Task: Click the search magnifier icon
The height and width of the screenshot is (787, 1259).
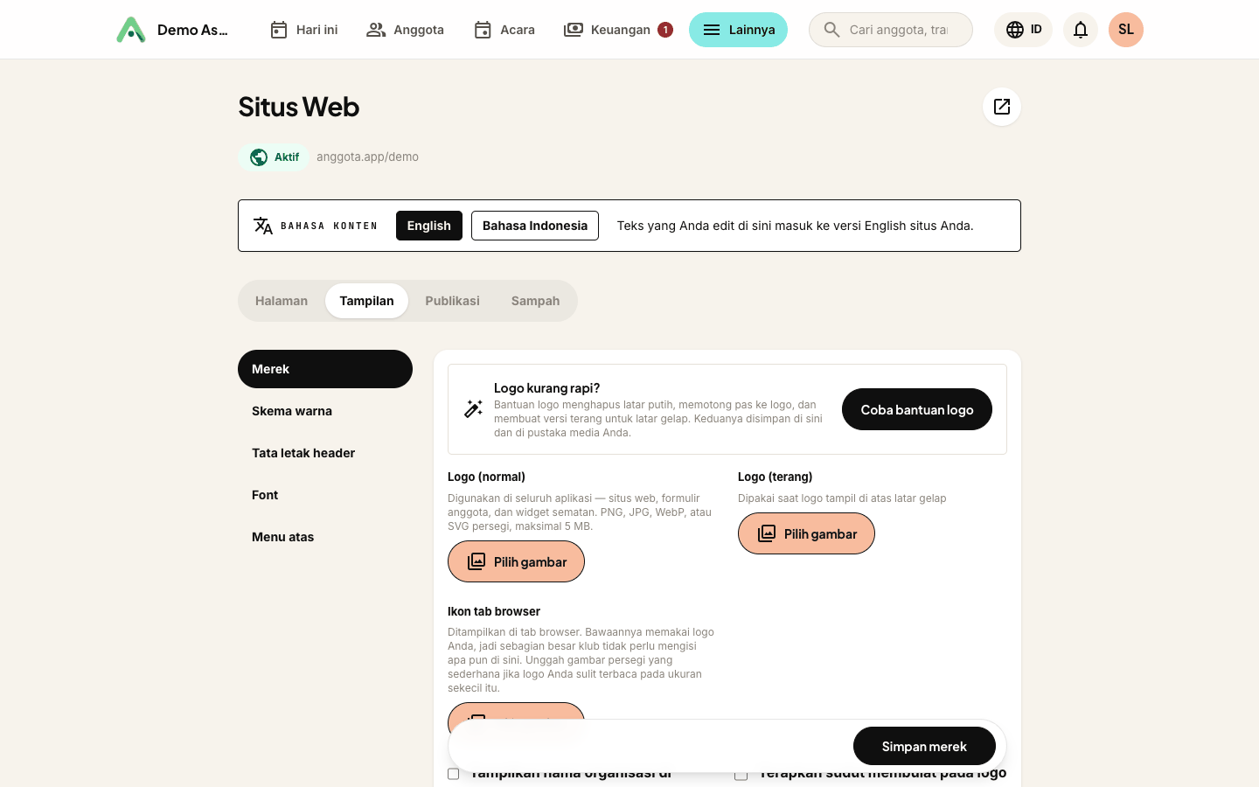Action: (832, 30)
